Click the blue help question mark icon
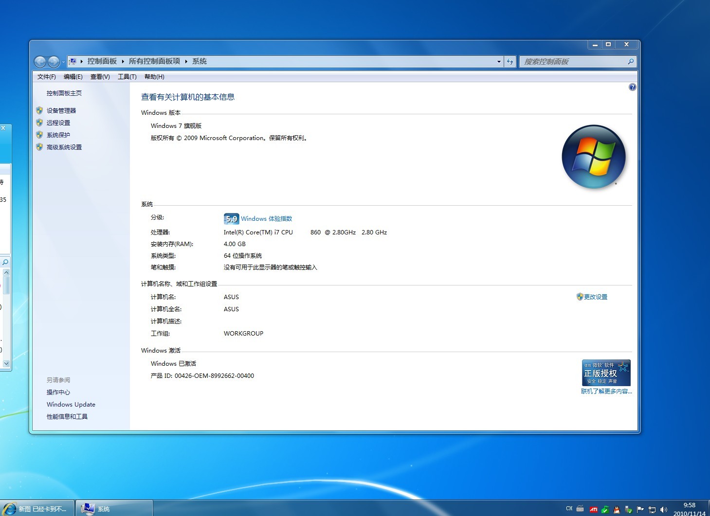Viewport: 710px width, 516px height. pos(632,87)
